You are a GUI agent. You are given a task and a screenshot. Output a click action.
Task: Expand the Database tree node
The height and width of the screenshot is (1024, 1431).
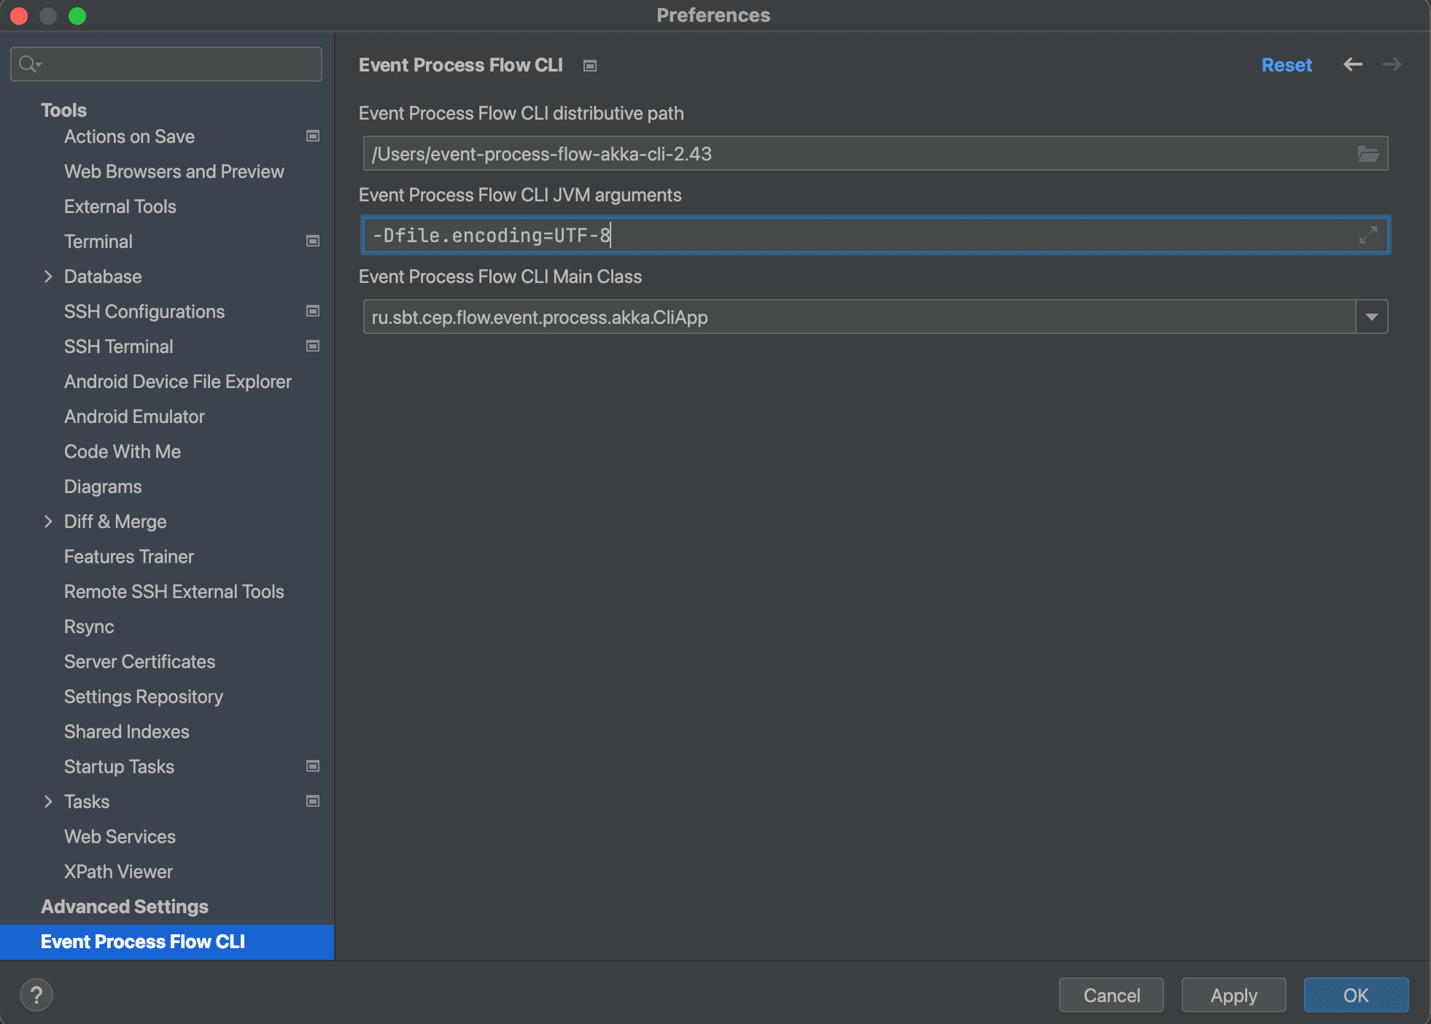click(x=48, y=276)
